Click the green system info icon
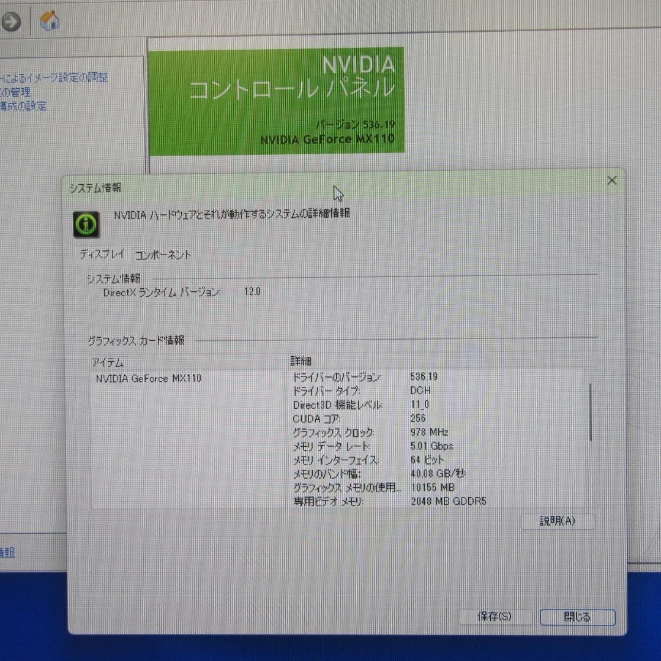661x661 pixels. point(86,224)
